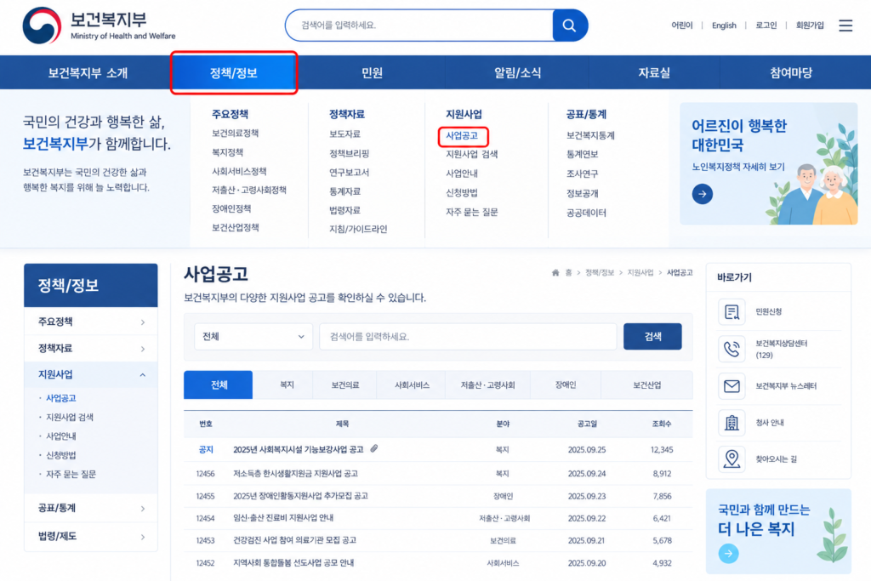
Task: Click 자주 묻는 질문 in the mega menu
Action: pyautogui.click(x=471, y=212)
